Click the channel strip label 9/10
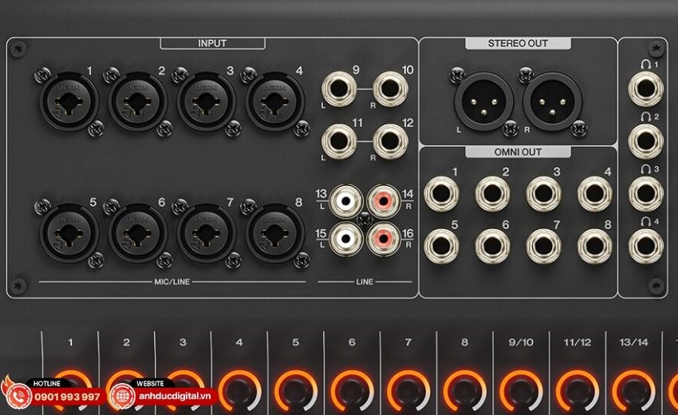 pos(521,342)
